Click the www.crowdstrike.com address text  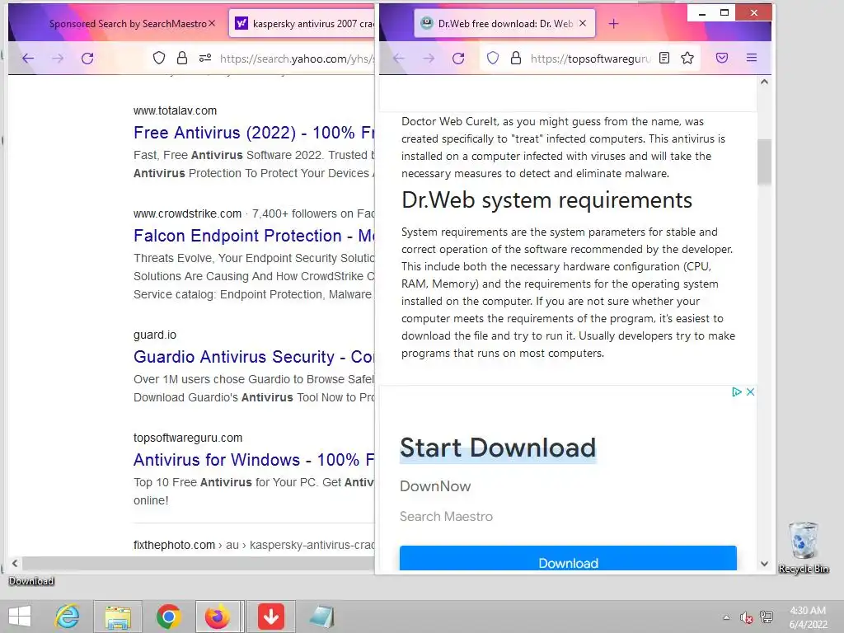(187, 213)
